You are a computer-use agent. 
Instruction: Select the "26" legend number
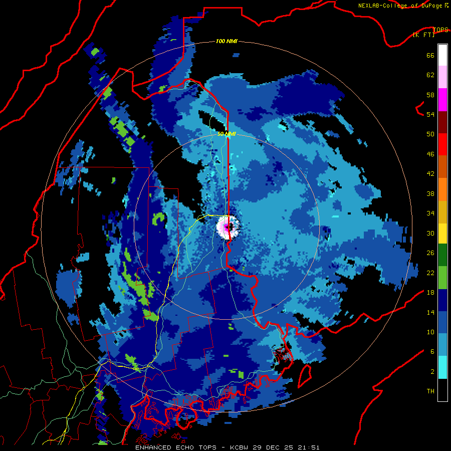(x=430, y=253)
